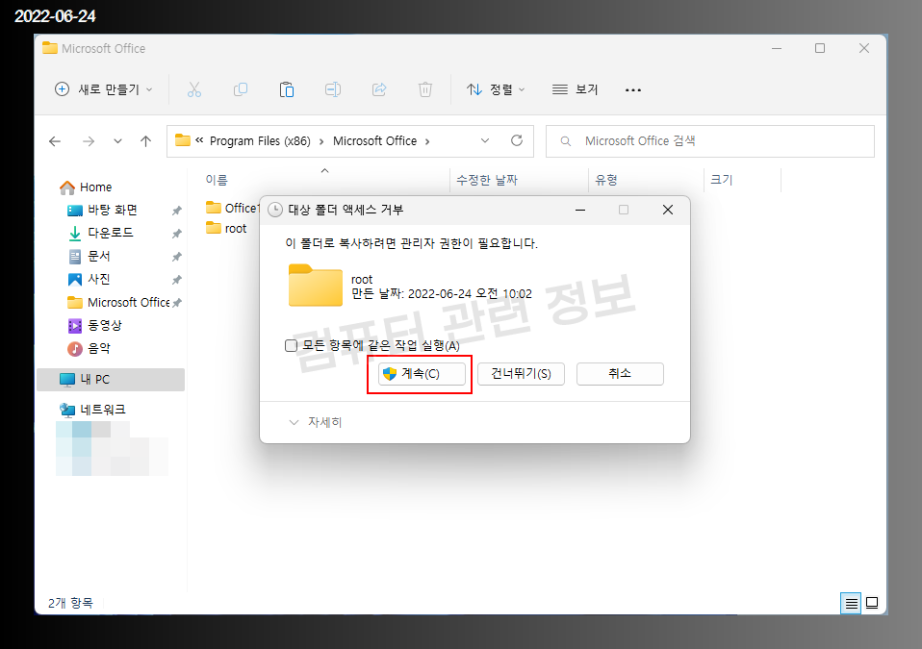Screen dimensions: 922x649
Task: Click the Copy icon in toolbar
Action: click(241, 89)
